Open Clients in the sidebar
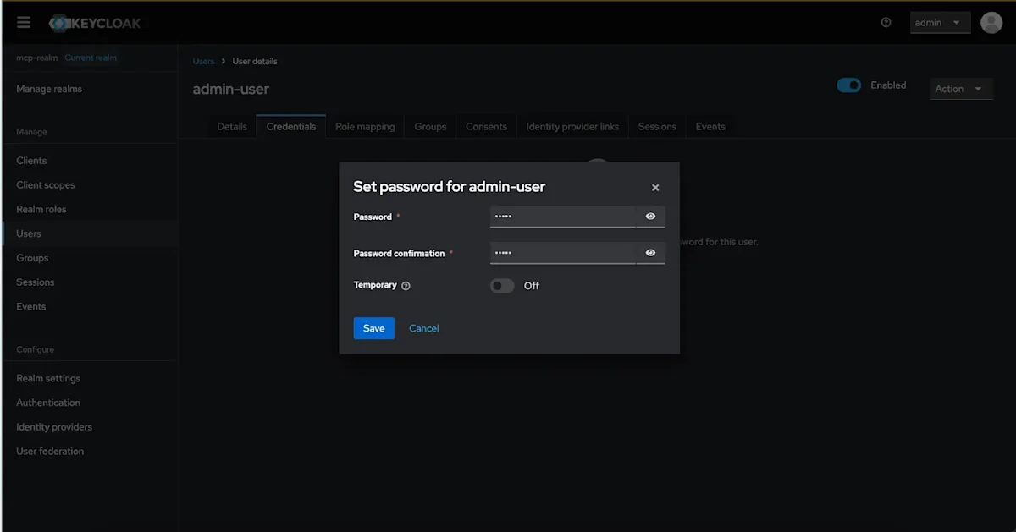This screenshot has width=1016, height=532. pos(89,161)
